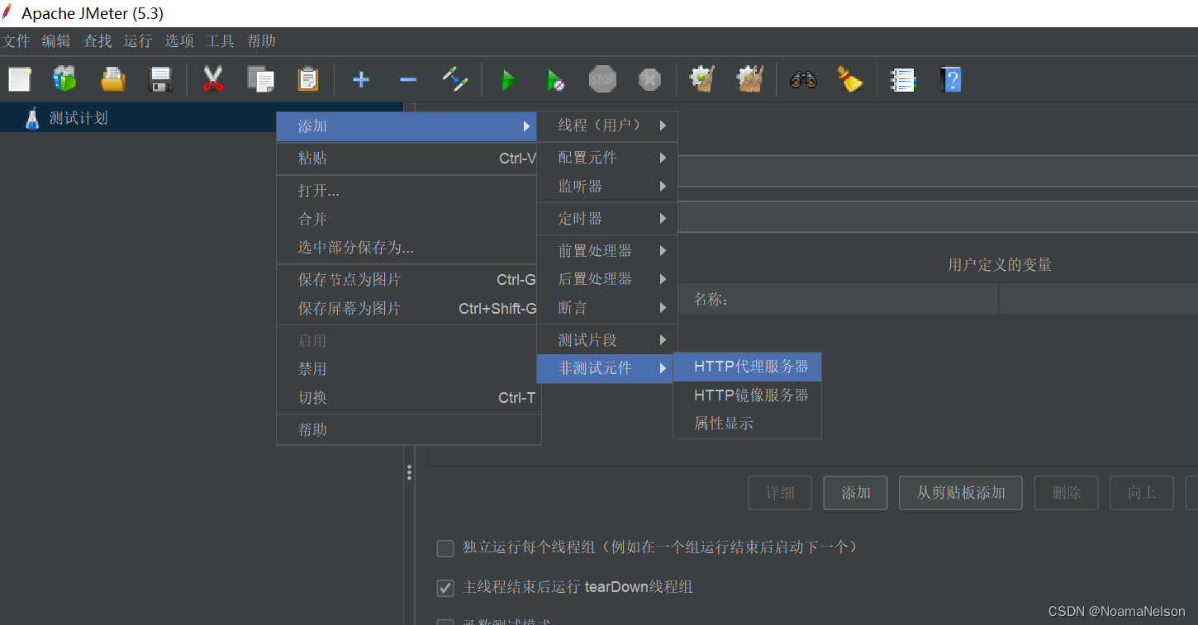
Task: Click the 从剪贴板添加 button
Action: [x=960, y=492]
